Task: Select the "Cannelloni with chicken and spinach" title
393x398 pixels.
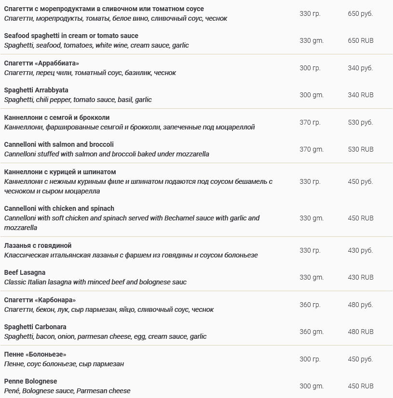Action: click(59, 208)
